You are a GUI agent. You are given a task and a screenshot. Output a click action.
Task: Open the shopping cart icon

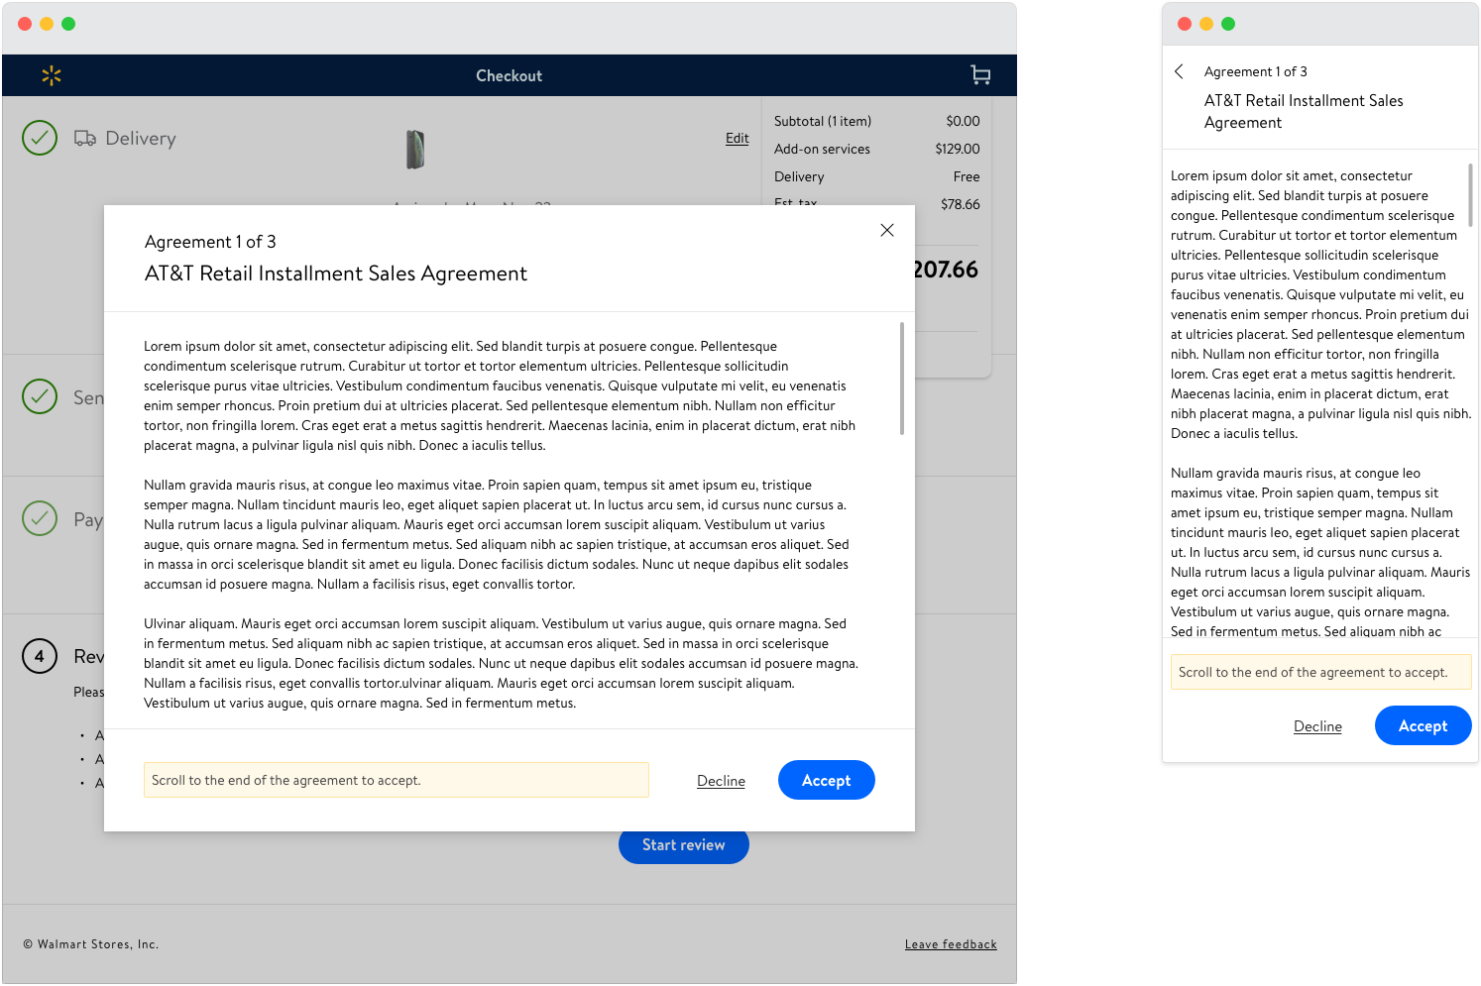click(x=980, y=75)
